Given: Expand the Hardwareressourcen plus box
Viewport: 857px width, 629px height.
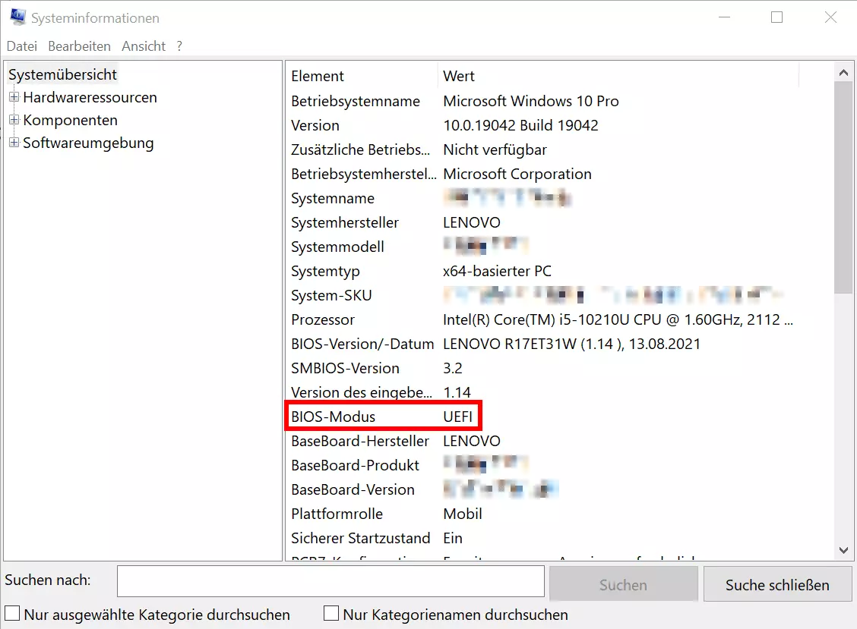Looking at the screenshot, I should (x=14, y=97).
